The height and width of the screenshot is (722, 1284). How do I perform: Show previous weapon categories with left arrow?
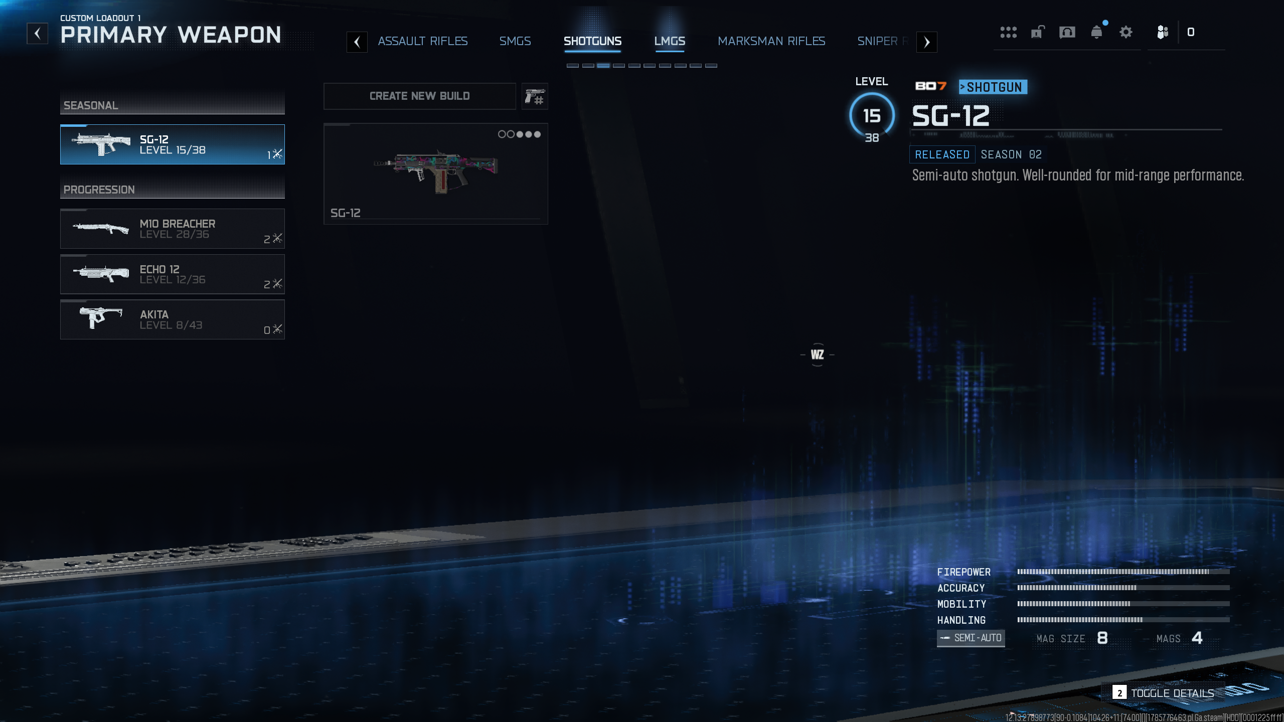(x=357, y=42)
